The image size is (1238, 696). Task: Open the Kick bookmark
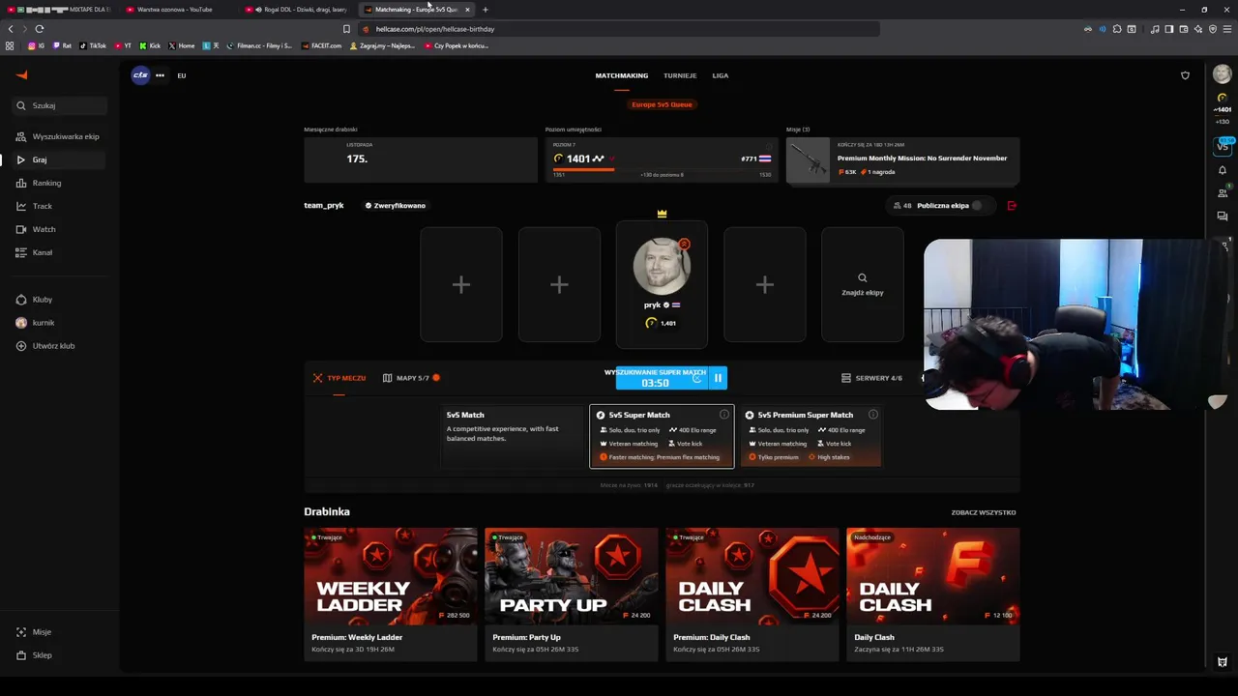tap(150, 45)
